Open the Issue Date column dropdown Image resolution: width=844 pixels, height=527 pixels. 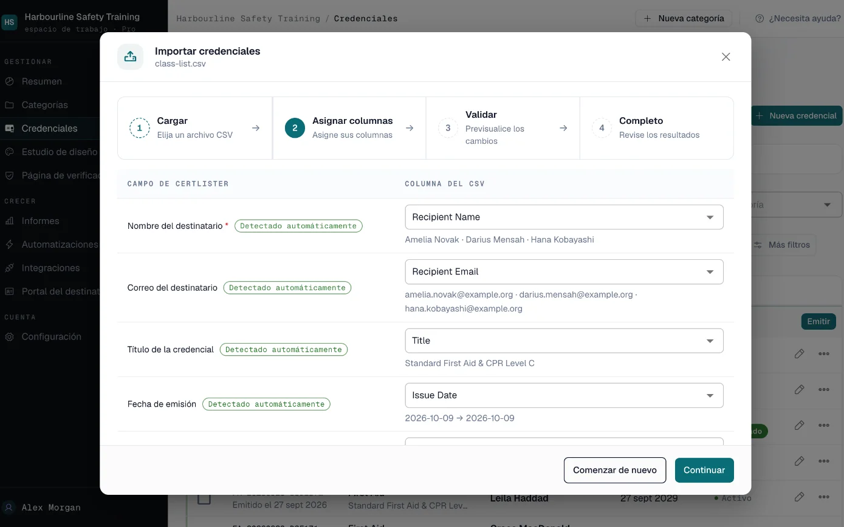click(x=564, y=395)
